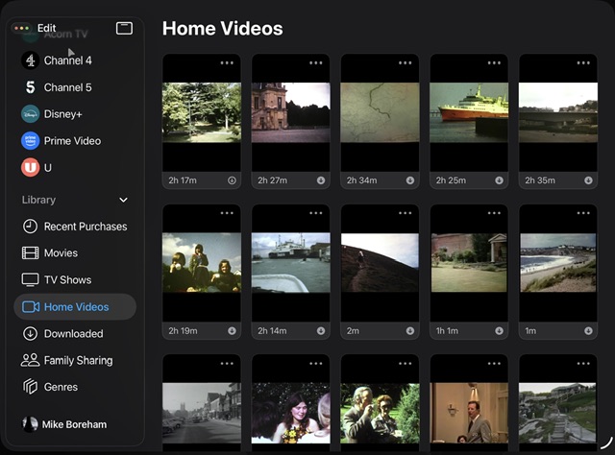Switch to the Movies library

(x=61, y=252)
